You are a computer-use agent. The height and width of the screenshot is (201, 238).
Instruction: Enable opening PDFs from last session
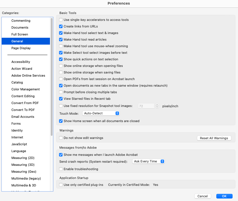click(x=61, y=79)
